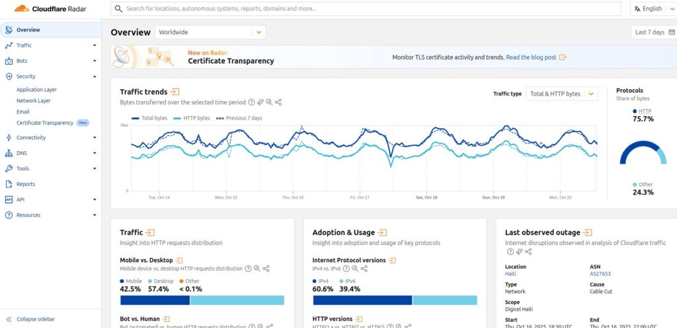677x328 pixels.
Task: Click the Protocols share gauge arc
Action: [643, 152]
